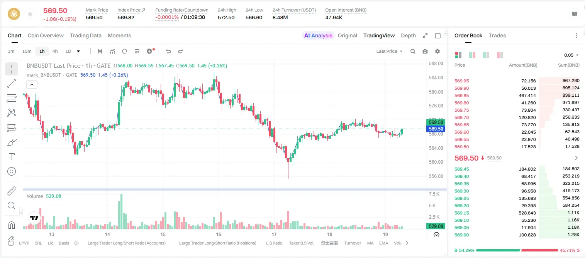585x258 pixels.
Task: Select the text annotation tool
Action: [x=12, y=157]
